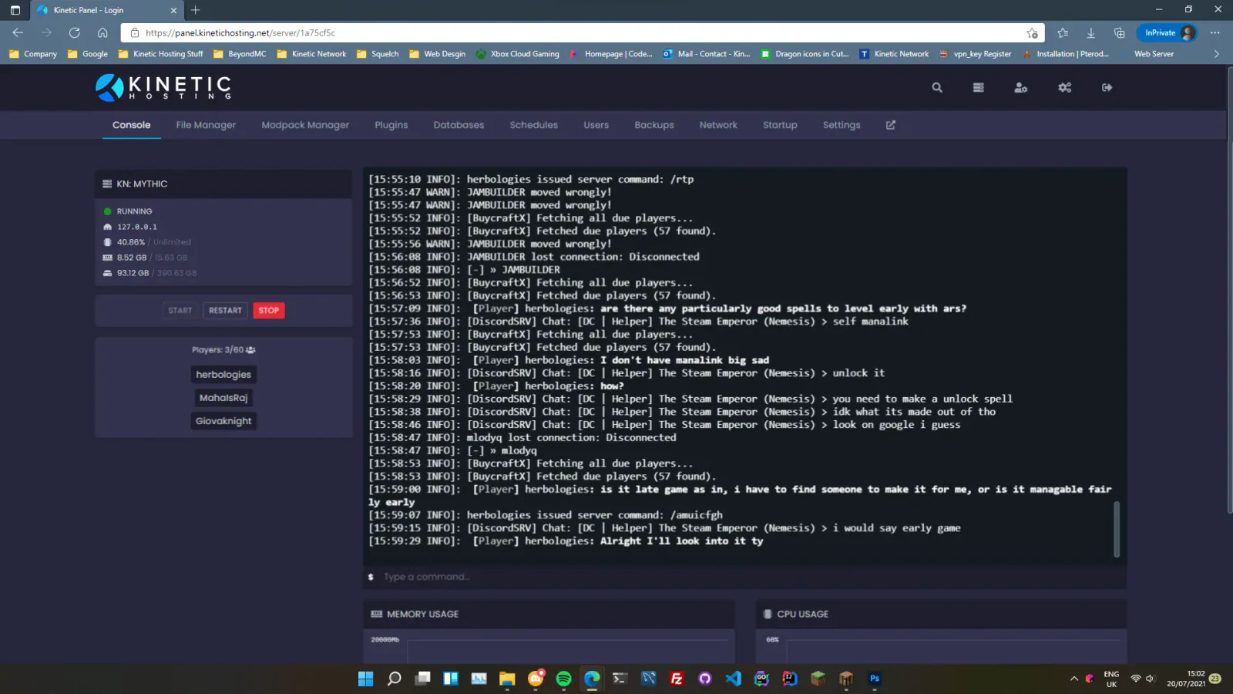The width and height of the screenshot is (1233, 694).
Task: Focus the Type a command input
Action: point(744,577)
